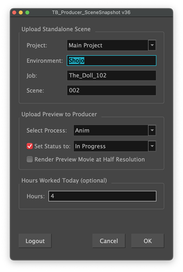Close the window with the red button
Image resolution: width=183 pixels, height=272 pixels.
tap(14, 13)
